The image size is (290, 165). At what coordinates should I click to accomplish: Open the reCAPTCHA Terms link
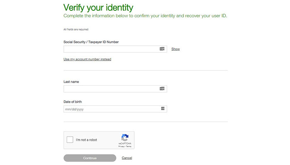click(129, 146)
